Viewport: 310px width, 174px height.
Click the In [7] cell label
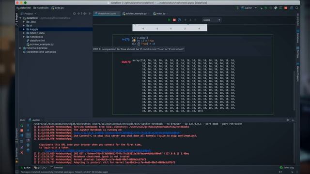[126, 40]
